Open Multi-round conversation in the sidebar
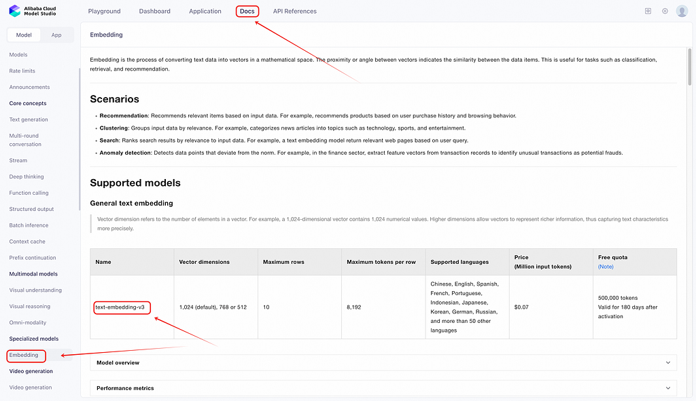 (25, 140)
